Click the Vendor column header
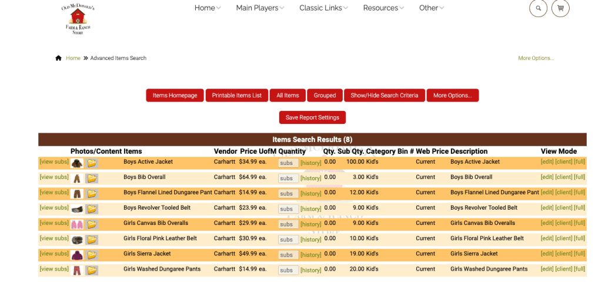 [225, 151]
